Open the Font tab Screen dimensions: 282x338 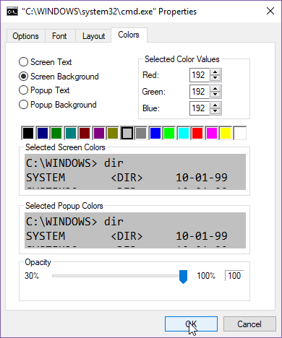click(59, 36)
